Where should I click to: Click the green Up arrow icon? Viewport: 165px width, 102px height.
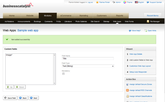pyautogui.click(x=8, y=87)
